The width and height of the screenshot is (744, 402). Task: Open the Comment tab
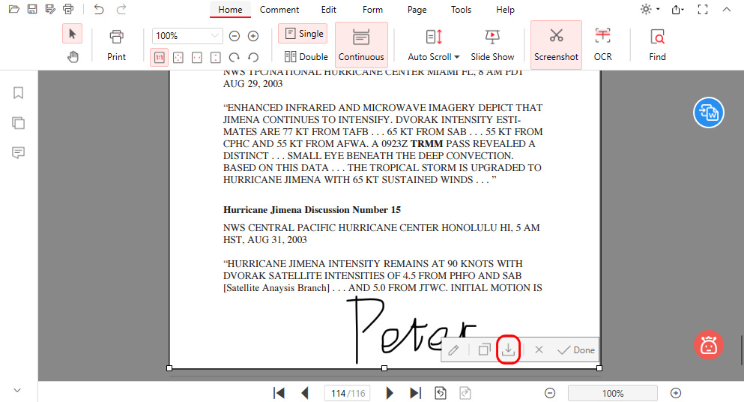(x=279, y=10)
